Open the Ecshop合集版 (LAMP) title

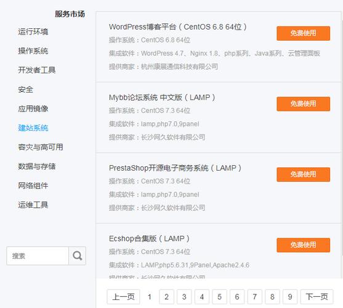pyautogui.click(x=149, y=238)
